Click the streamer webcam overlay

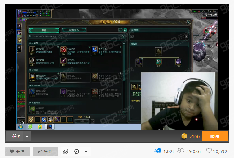(179, 101)
